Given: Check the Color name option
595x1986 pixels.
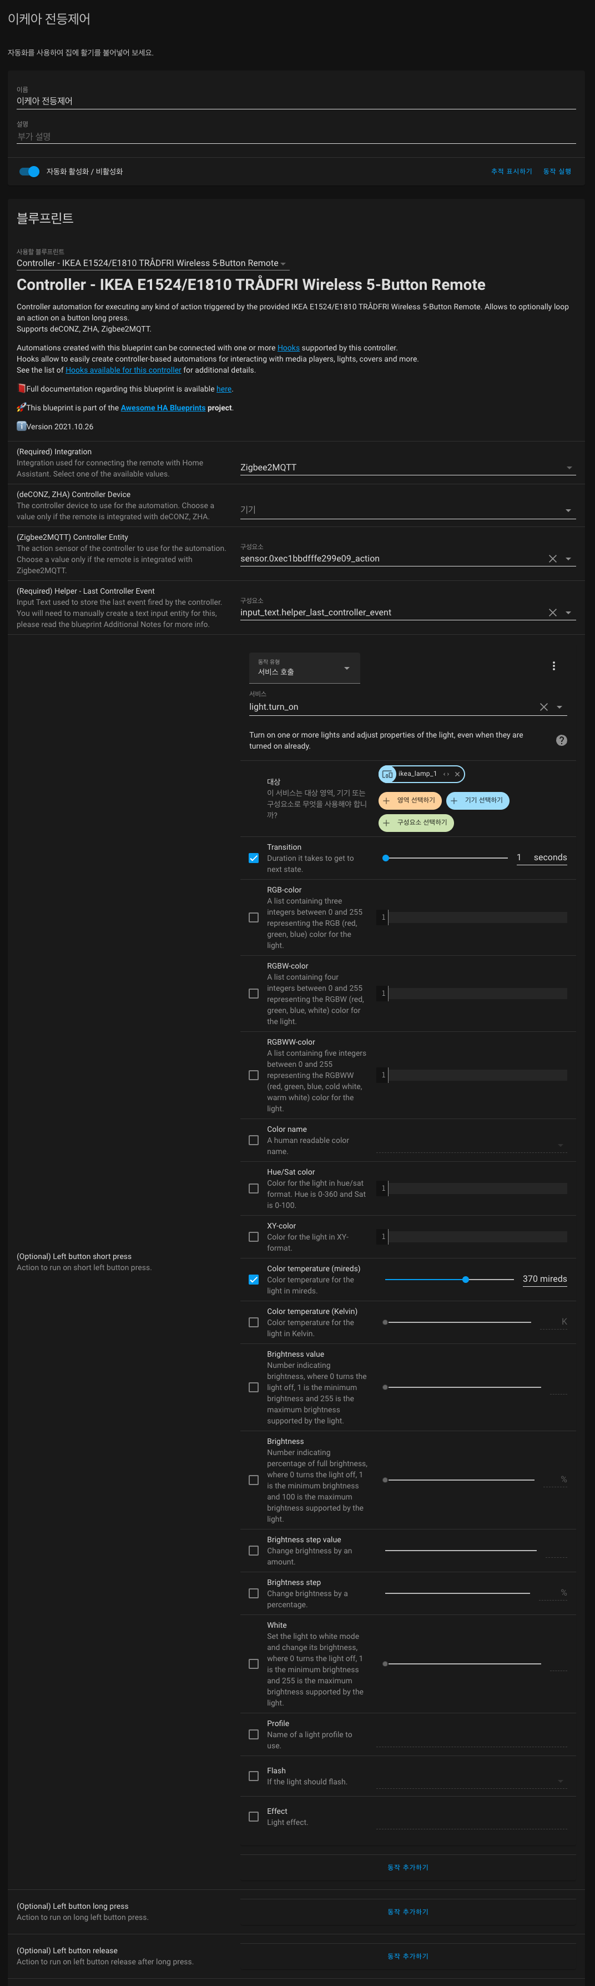Looking at the screenshot, I should tap(254, 1140).
